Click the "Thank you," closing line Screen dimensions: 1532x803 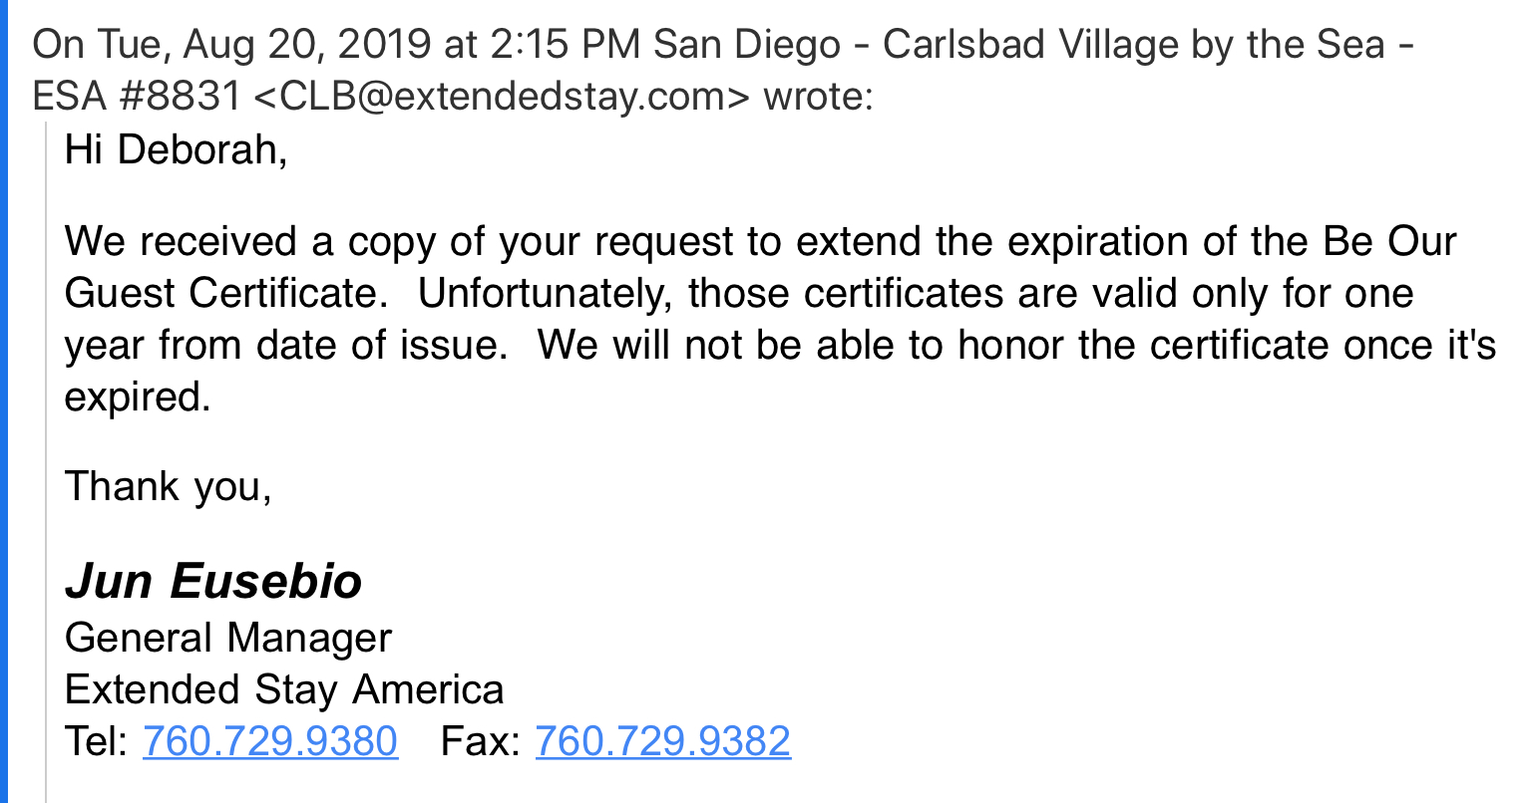pyautogui.click(x=169, y=486)
